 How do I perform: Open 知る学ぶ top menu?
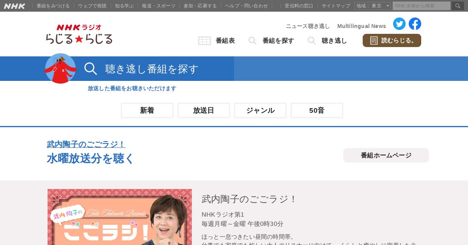124,6
